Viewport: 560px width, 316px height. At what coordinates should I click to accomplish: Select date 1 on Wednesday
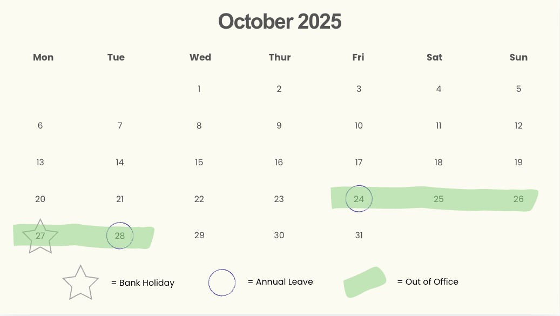click(x=199, y=89)
